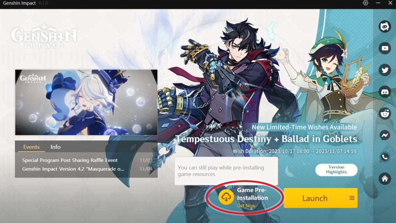This screenshot has height=223, width=396.
Task: Click the Furina video banner thumbnail
Action: pos(86,102)
